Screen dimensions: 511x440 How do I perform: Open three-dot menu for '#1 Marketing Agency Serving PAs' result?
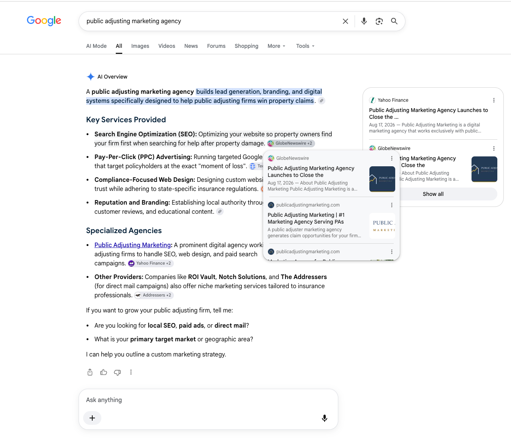tap(392, 205)
